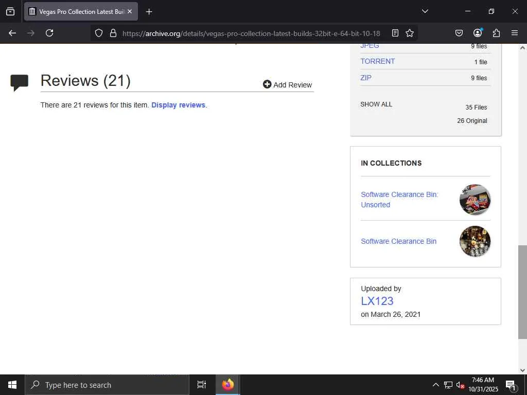Click 'on March 26, 2021' text
This screenshot has width=527, height=395.
(x=391, y=314)
